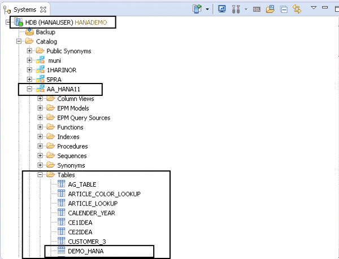The height and width of the screenshot is (259, 339).
Task: Click the CUSTOMER_3 table icon
Action: [61, 241]
